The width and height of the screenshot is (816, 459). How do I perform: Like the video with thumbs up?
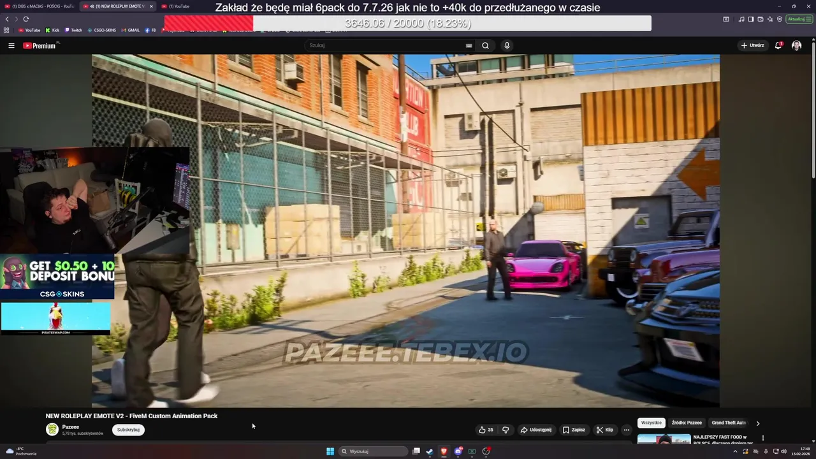pos(486,430)
